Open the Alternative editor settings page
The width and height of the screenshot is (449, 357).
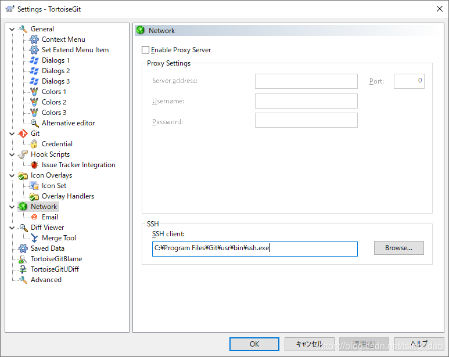(x=68, y=123)
